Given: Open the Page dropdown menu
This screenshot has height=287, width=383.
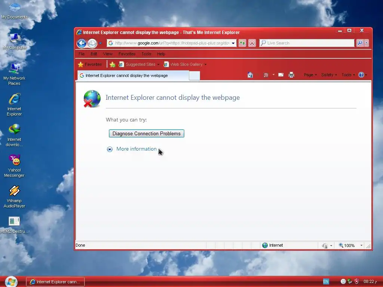Looking at the screenshot, I should (x=310, y=75).
